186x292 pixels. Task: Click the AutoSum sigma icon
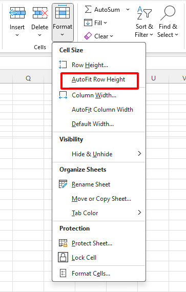coord(88,10)
